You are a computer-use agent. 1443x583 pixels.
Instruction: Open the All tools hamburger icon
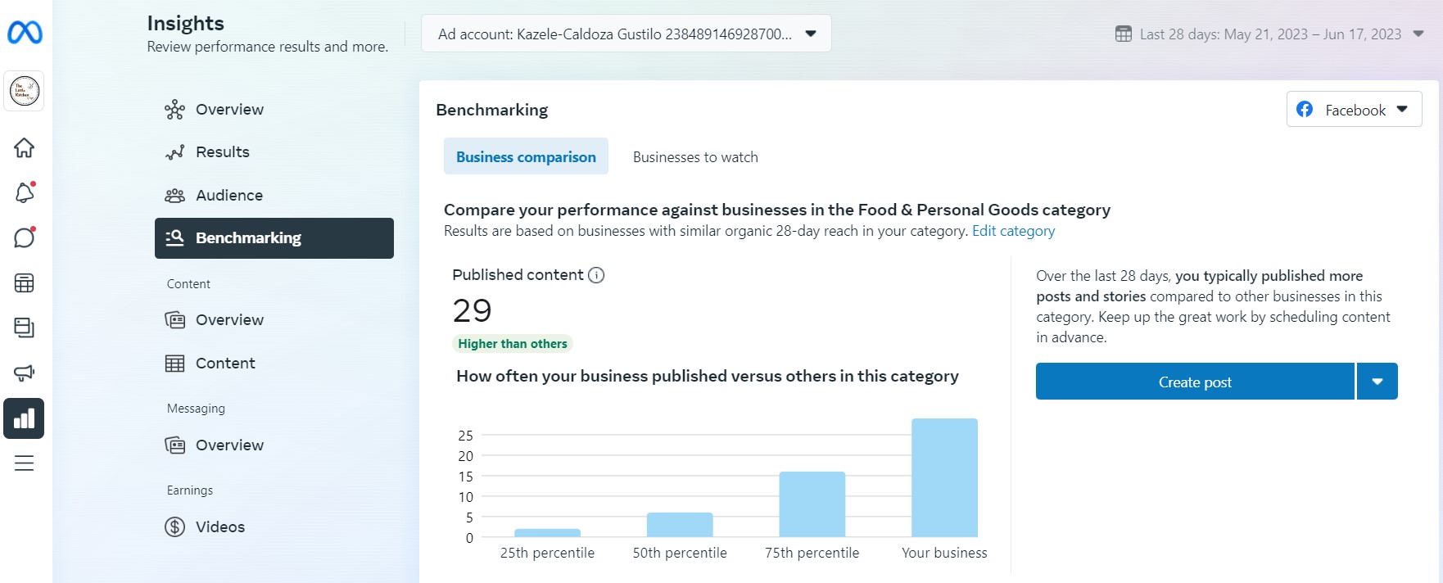point(25,463)
